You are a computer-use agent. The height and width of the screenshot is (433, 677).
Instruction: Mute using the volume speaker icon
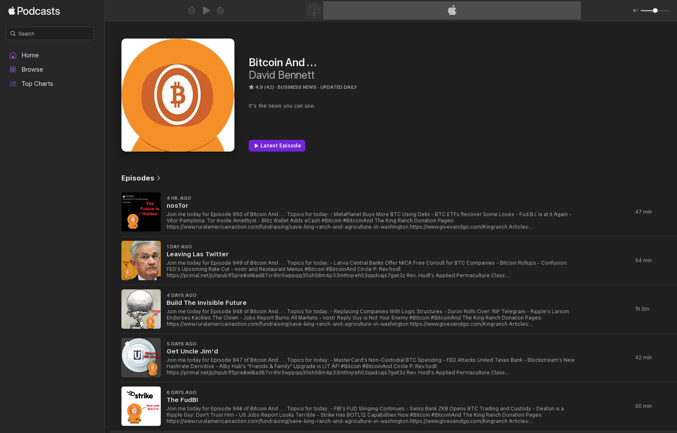(x=635, y=10)
